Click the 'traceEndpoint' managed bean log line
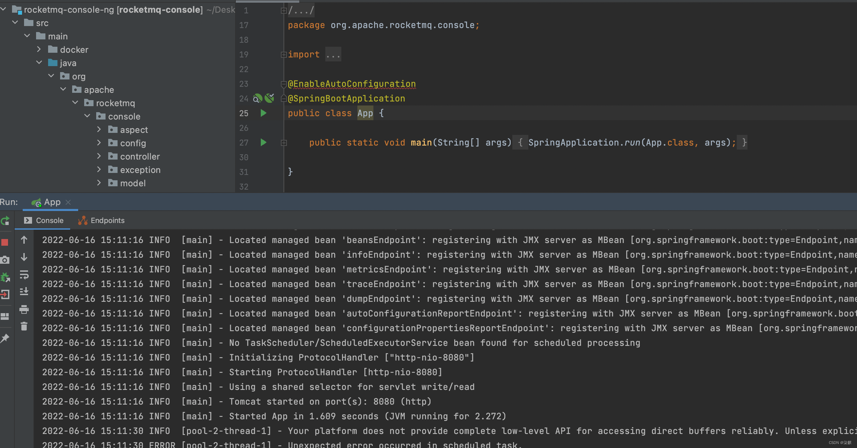The width and height of the screenshot is (857, 448). tap(449, 284)
